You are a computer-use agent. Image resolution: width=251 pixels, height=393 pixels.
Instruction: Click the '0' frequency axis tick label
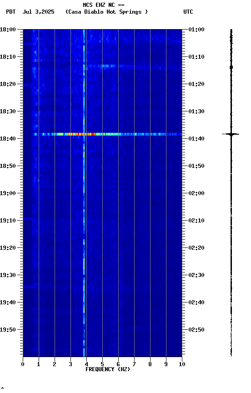(23, 364)
